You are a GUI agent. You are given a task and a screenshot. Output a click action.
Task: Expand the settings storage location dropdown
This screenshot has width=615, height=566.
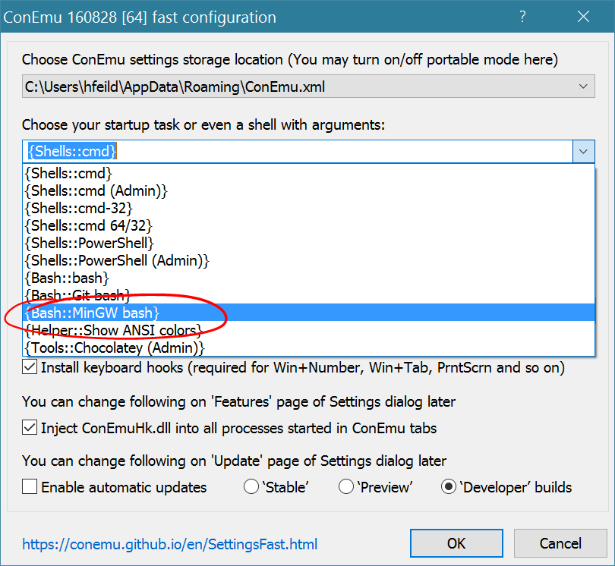(582, 87)
